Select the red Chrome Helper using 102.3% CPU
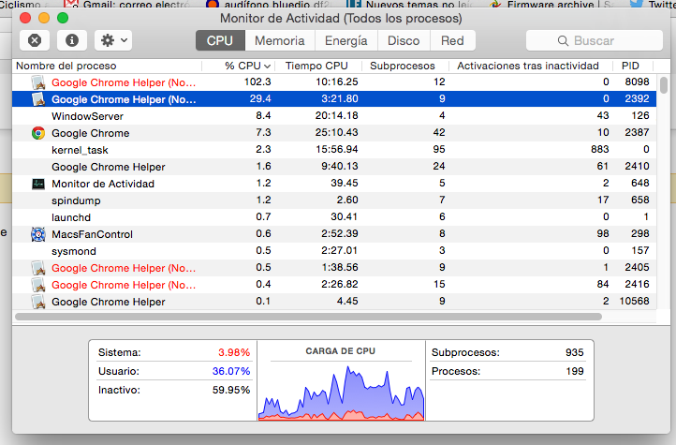This screenshot has height=445, width=676. 334,82
